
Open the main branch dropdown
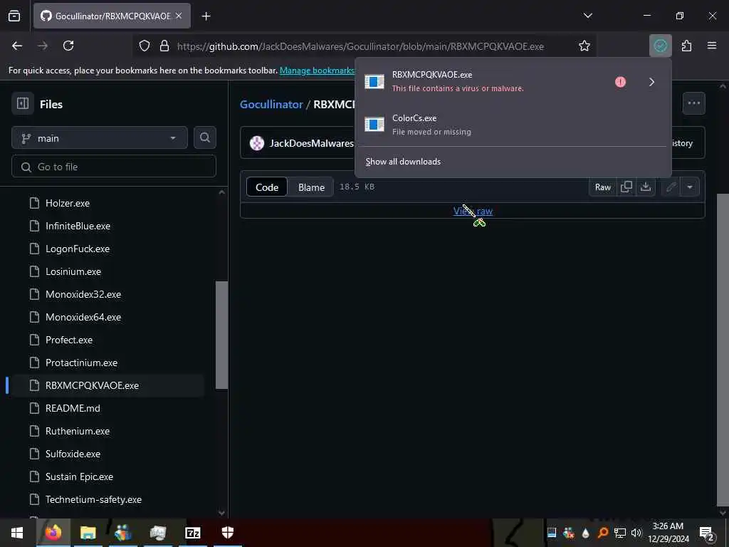click(x=100, y=137)
